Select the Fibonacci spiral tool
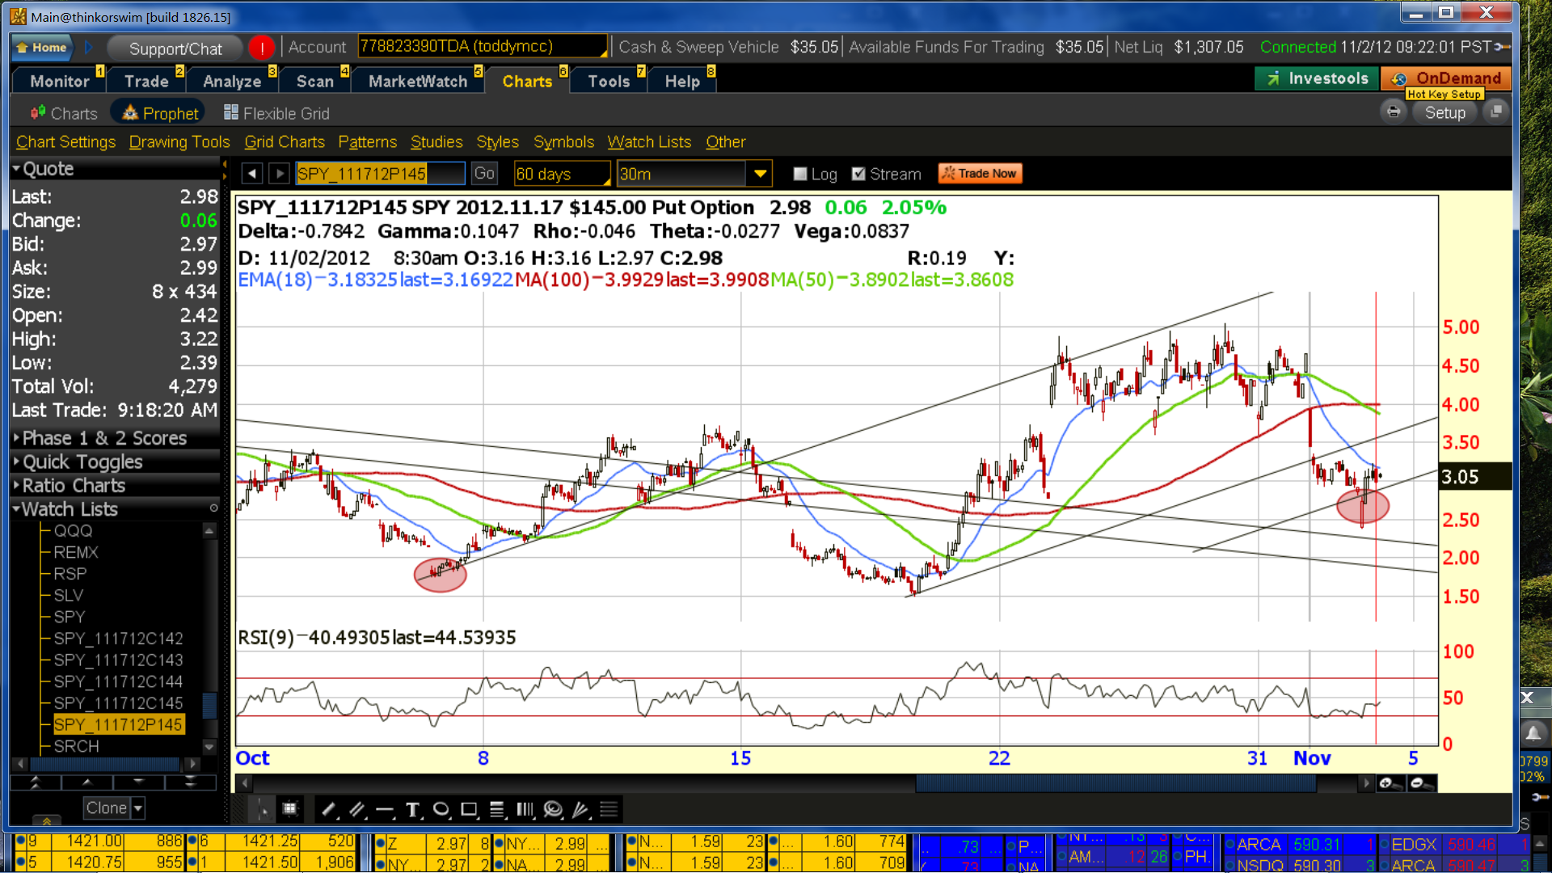The width and height of the screenshot is (1552, 873). [x=553, y=809]
